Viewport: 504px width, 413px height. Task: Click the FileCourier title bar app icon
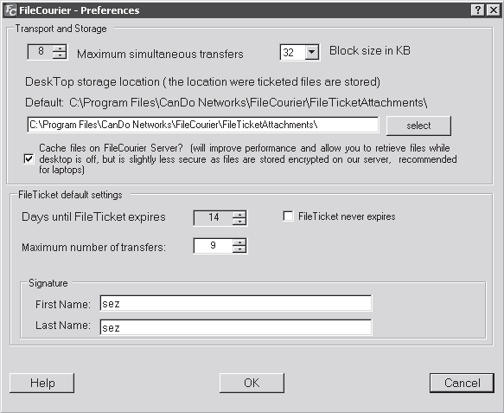click(11, 10)
